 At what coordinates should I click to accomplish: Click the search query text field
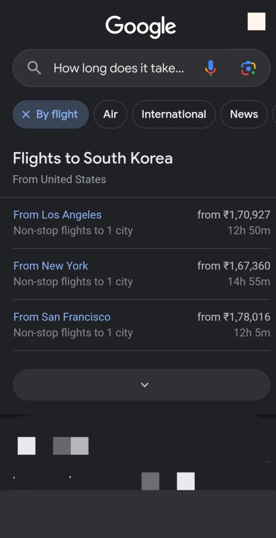tap(119, 68)
